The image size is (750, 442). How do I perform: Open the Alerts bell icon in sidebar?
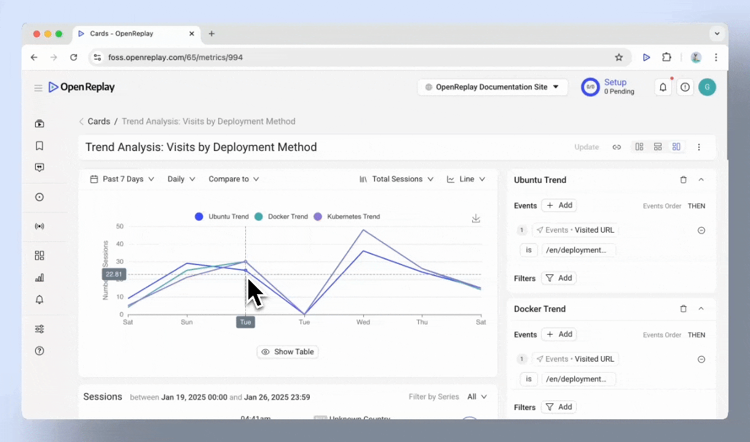(x=39, y=300)
